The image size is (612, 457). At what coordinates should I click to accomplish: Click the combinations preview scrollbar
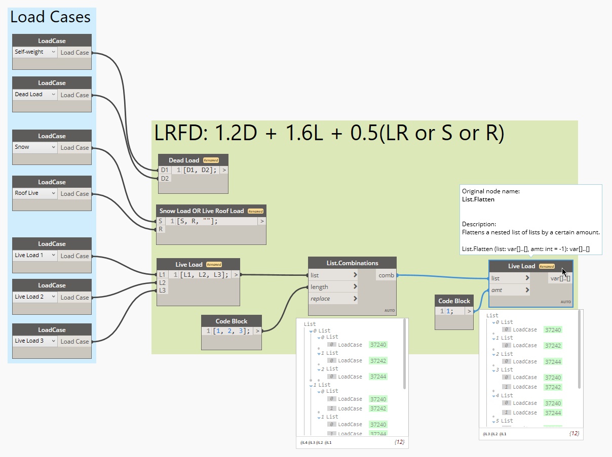click(x=404, y=354)
